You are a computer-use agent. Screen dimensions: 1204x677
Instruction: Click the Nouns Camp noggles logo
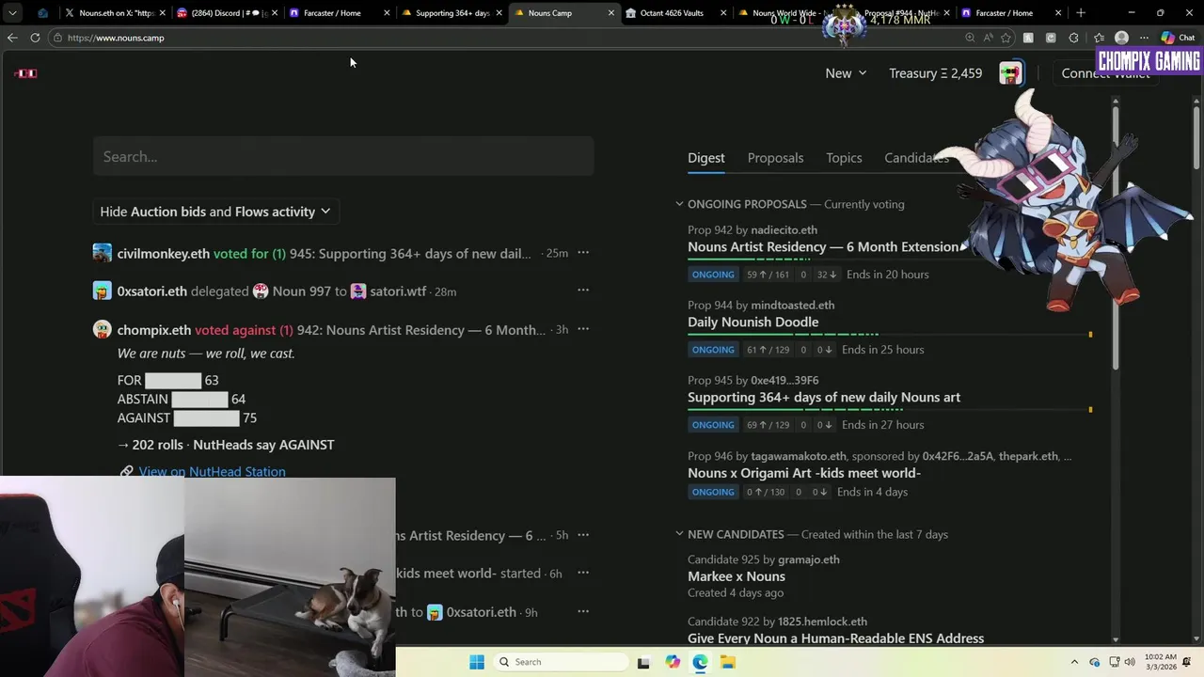[x=26, y=73]
